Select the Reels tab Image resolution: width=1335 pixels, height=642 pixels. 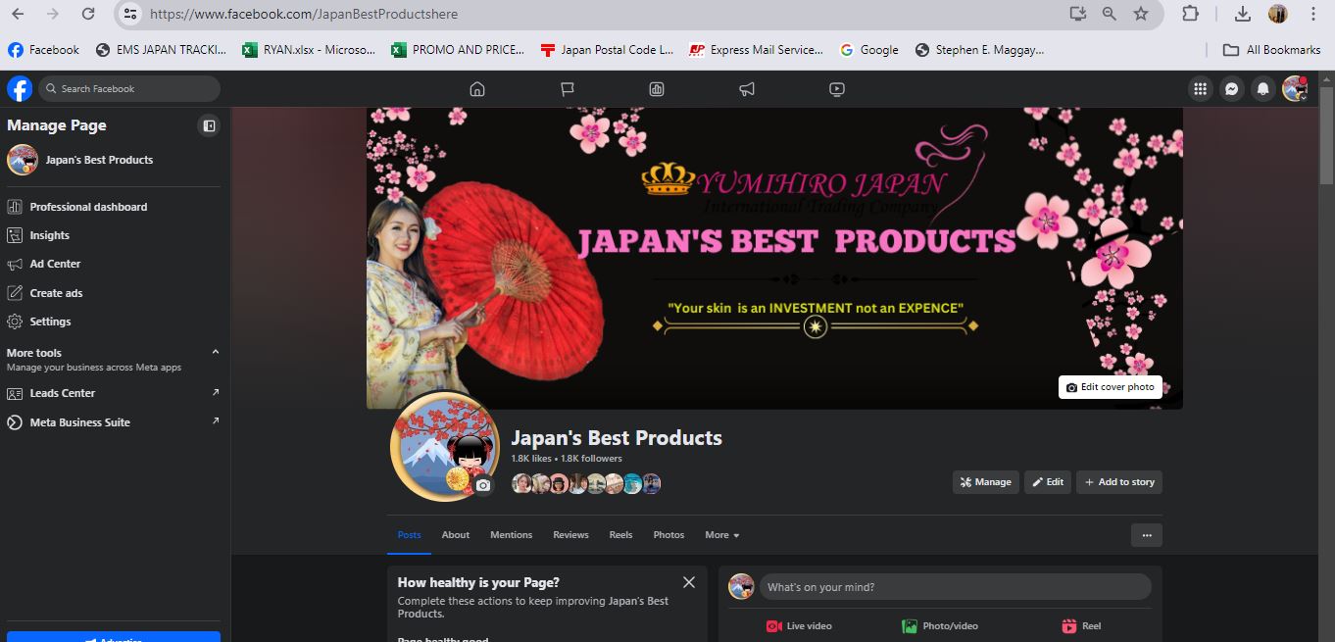pos(620,535)
